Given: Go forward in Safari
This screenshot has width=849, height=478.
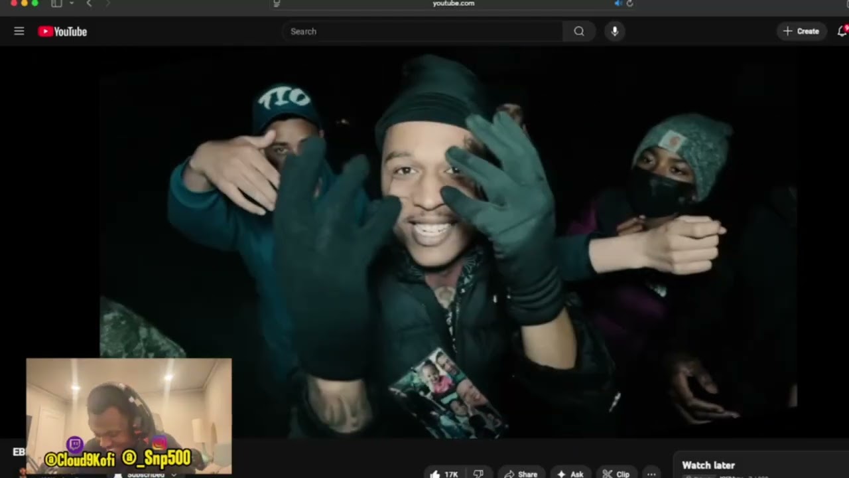Looking at the screenshot, I should tap(108, 3).
